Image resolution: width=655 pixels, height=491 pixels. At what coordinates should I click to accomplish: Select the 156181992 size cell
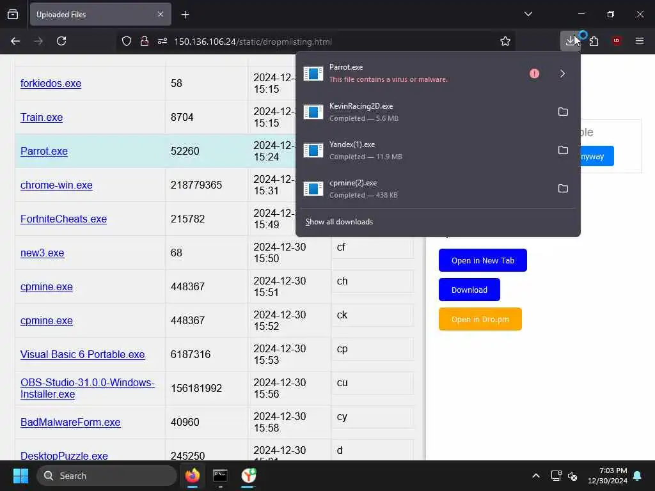[x=207, y=388]
